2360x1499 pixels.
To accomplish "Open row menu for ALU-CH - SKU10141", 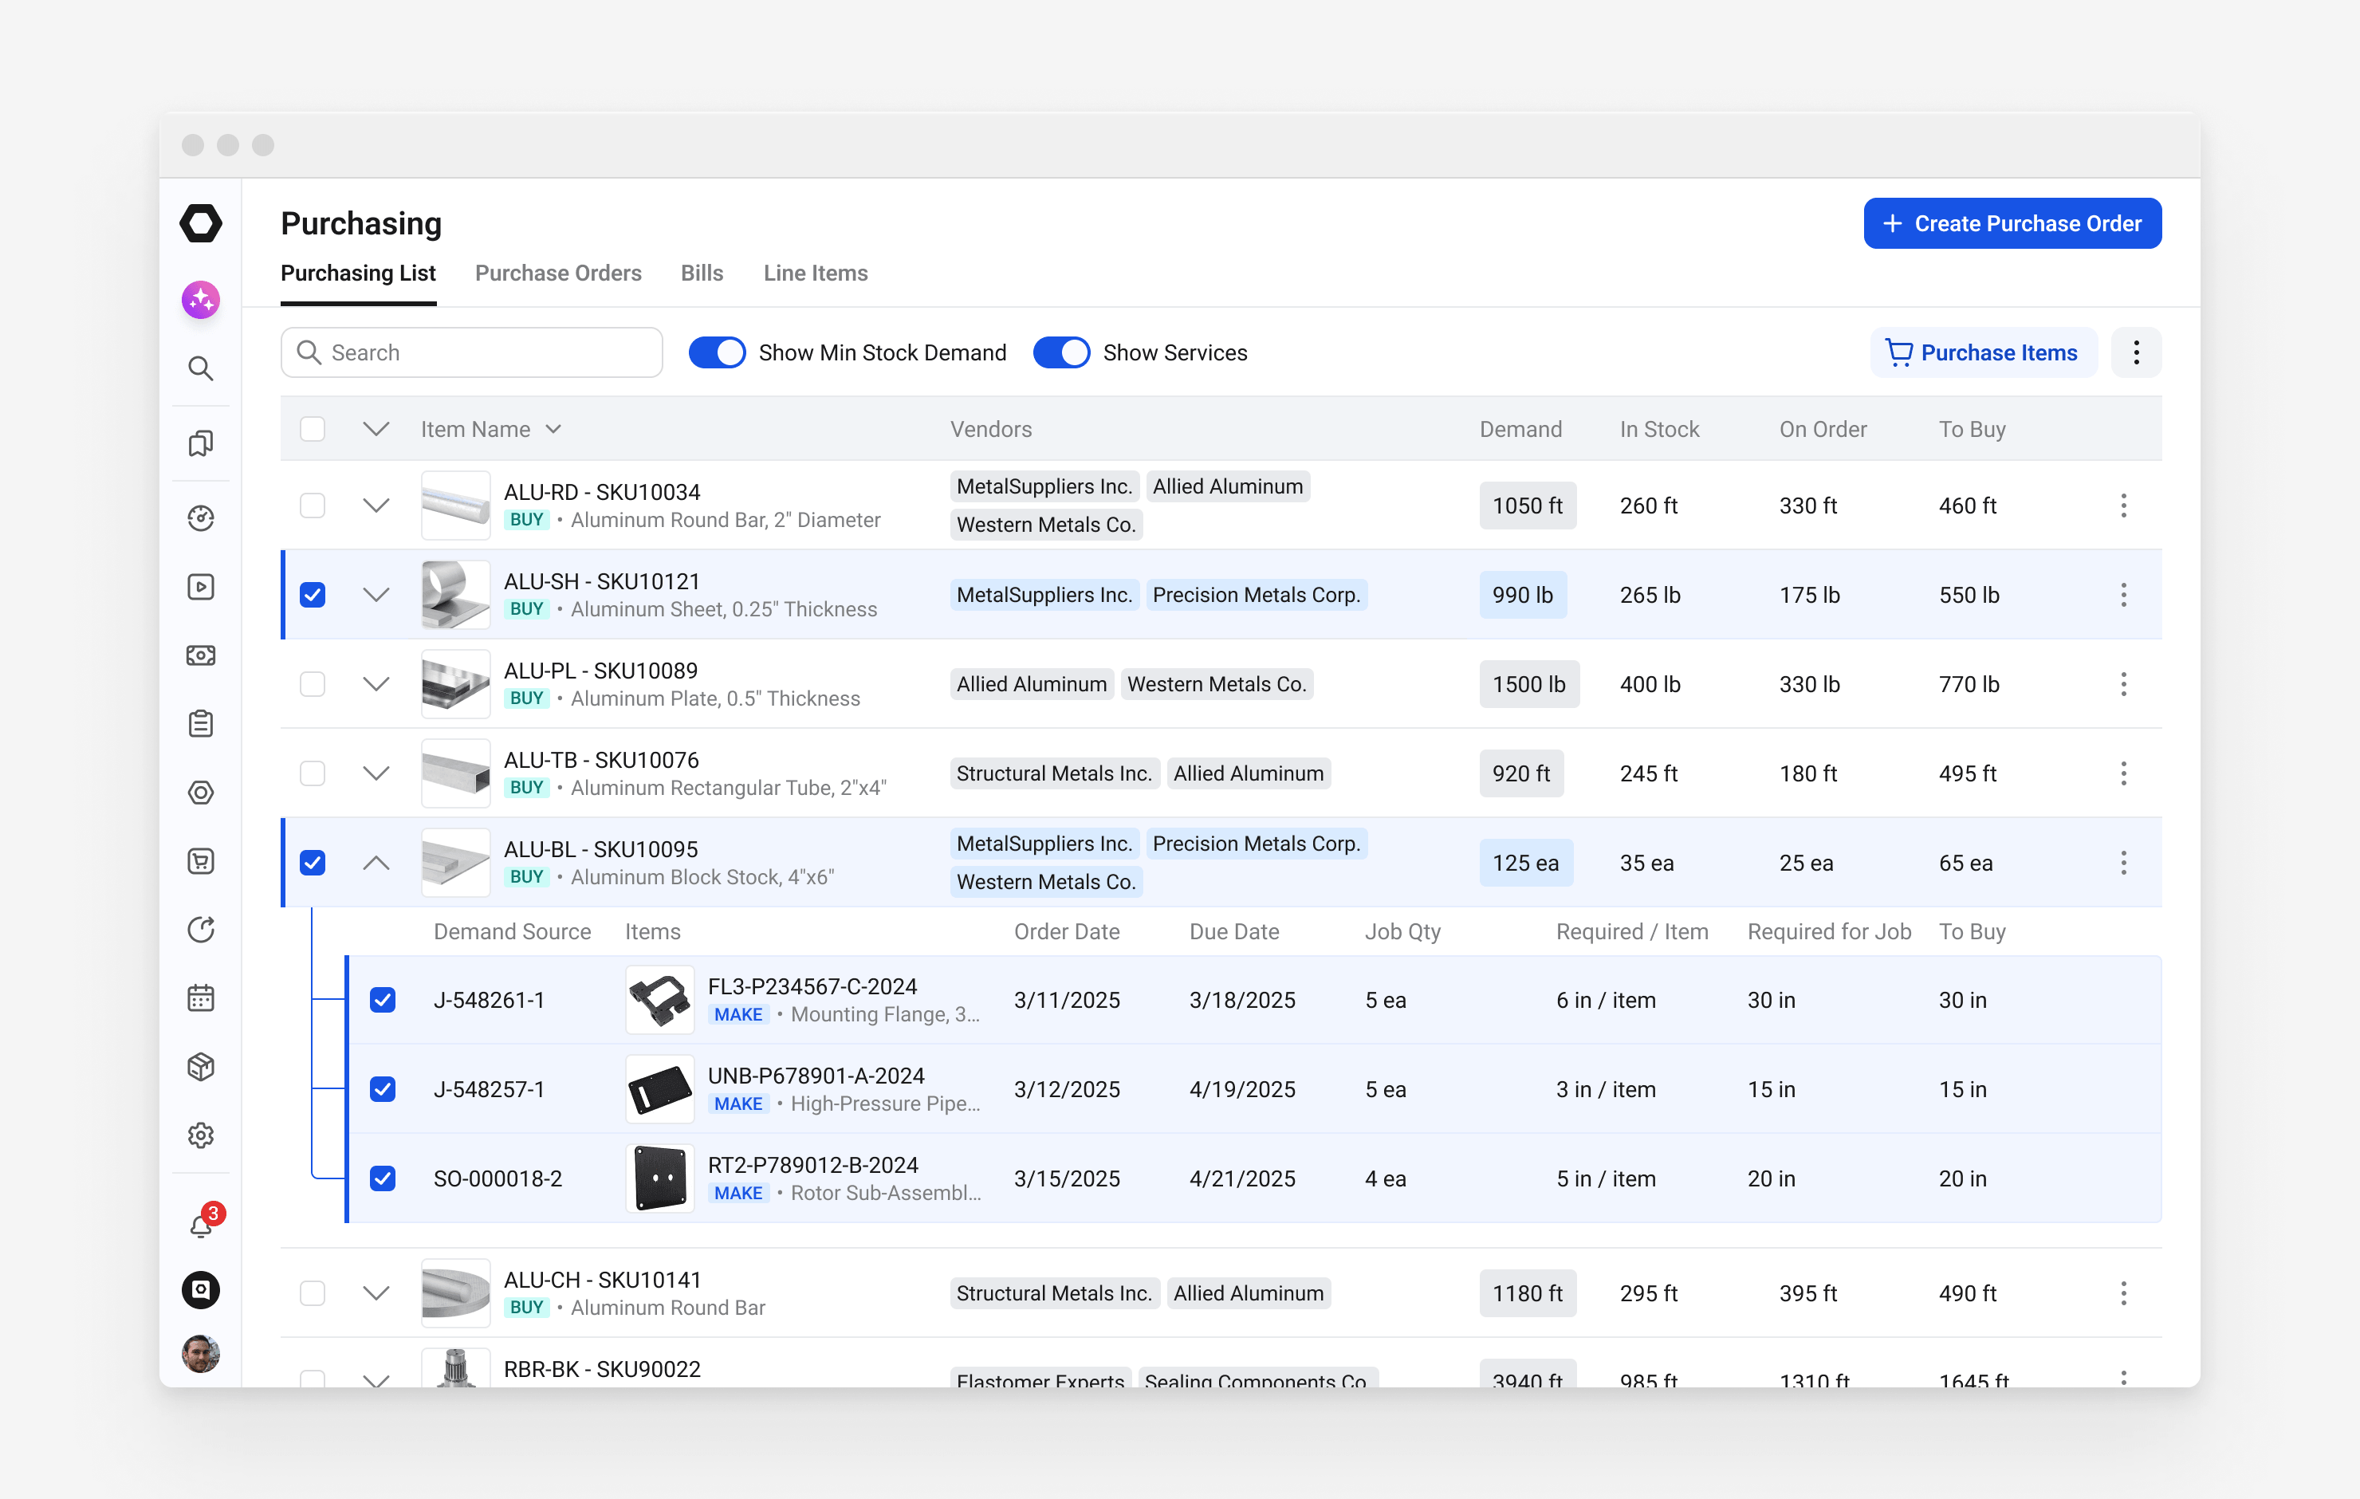I will point(2123,1293).
